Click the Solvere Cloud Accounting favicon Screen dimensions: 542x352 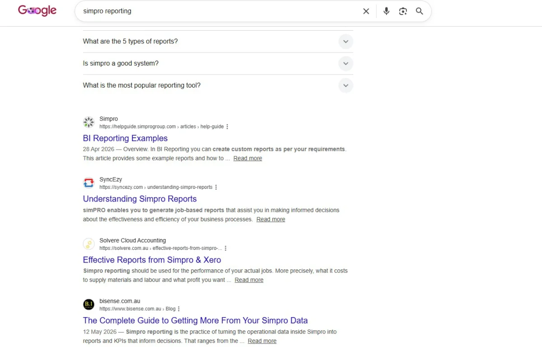tap(89, 244)
